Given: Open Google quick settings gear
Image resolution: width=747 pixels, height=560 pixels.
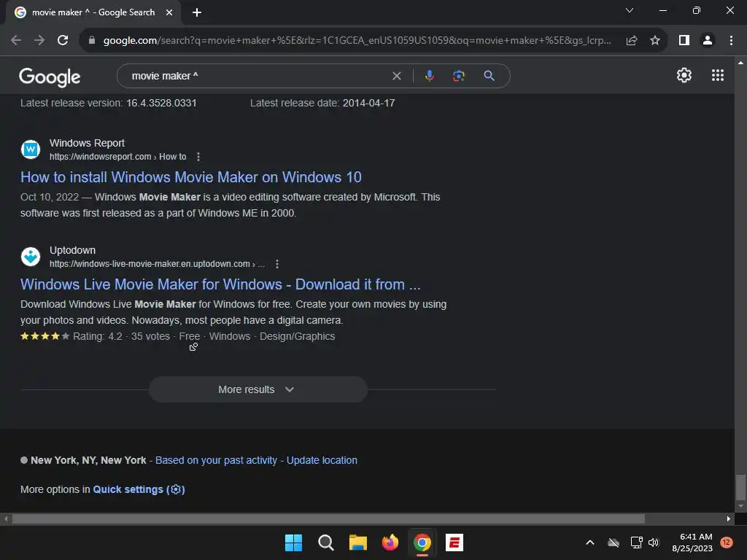Looking at the screenshot, I should point(684,75).
